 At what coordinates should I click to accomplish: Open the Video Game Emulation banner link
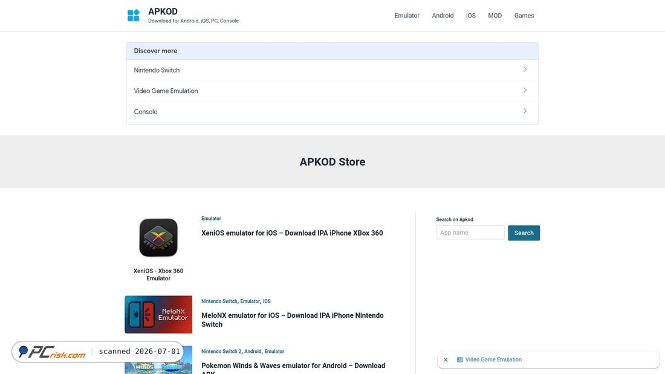[x=493, y=359]
